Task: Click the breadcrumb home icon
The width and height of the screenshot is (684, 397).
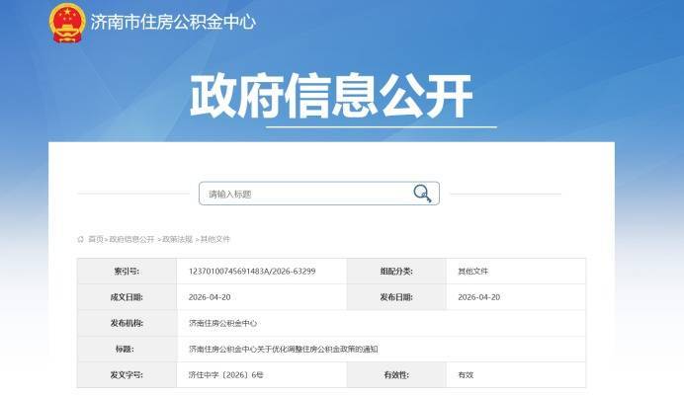Action: click(x=81, y=239)
